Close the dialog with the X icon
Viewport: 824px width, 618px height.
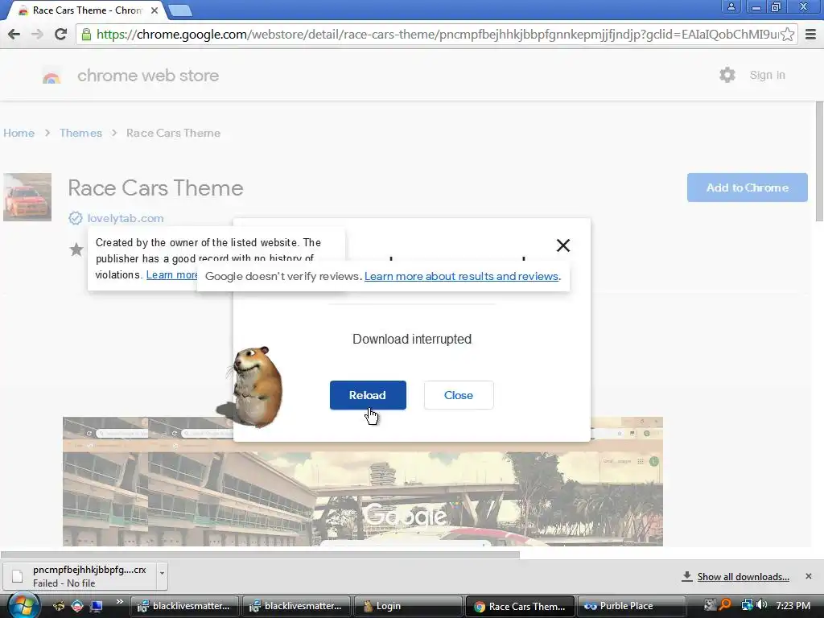pyautogui.click(x=562, y=245)
